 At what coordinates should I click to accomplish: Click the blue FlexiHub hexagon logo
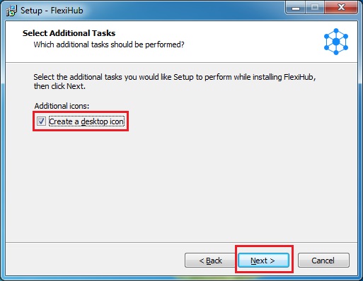coord(336,42)
